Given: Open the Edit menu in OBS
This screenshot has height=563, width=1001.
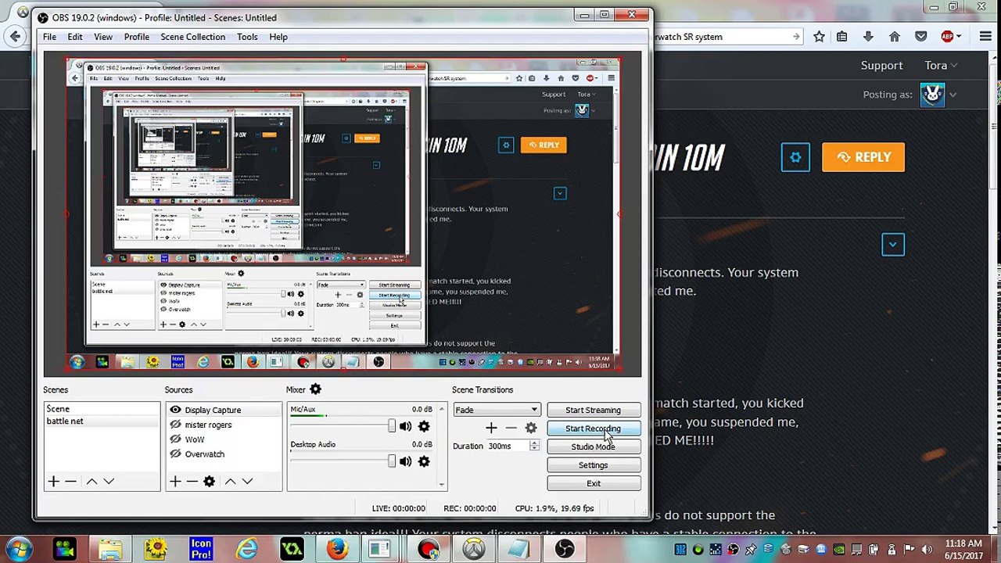Looking at the screenshot, I should tap(75, 37).
